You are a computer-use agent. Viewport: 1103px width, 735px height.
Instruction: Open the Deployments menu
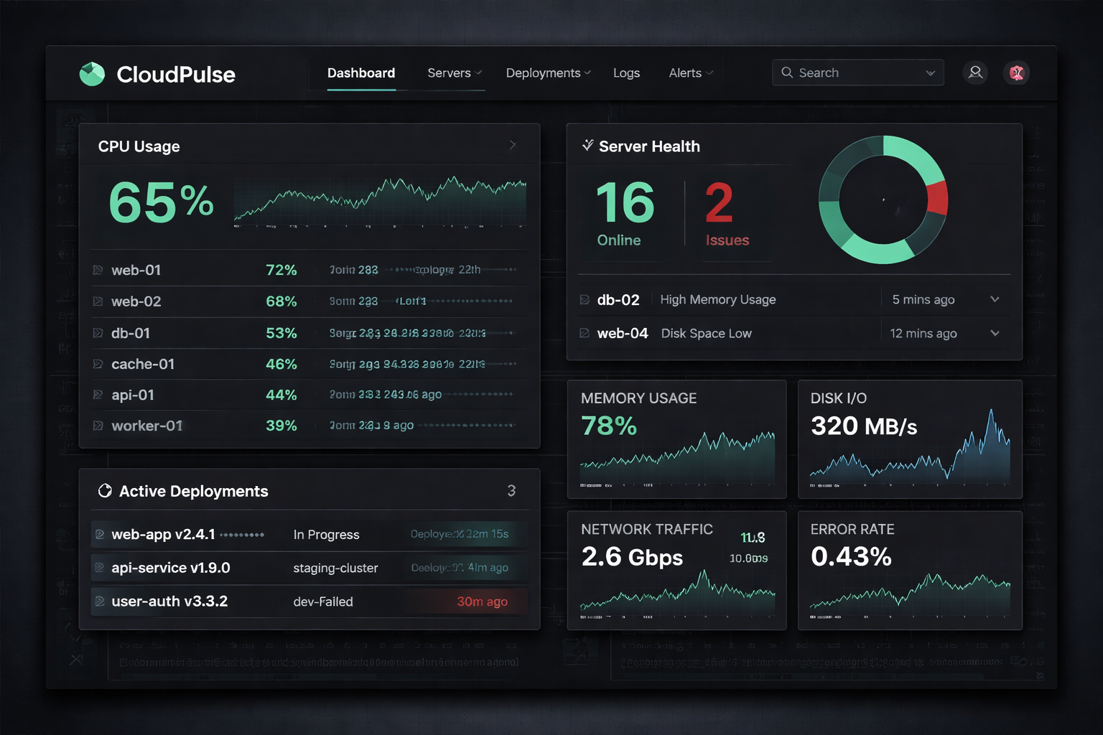[x=548, y=73]
